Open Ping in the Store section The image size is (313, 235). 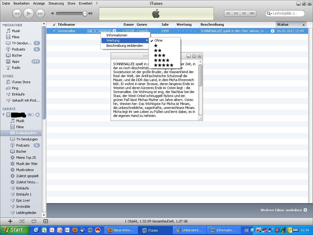pos(15,88)
